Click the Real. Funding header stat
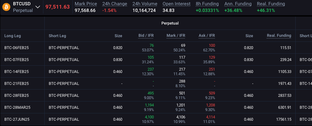Viewport: 312px width, 126px height. pyautogui.click(x=271, y=4)
